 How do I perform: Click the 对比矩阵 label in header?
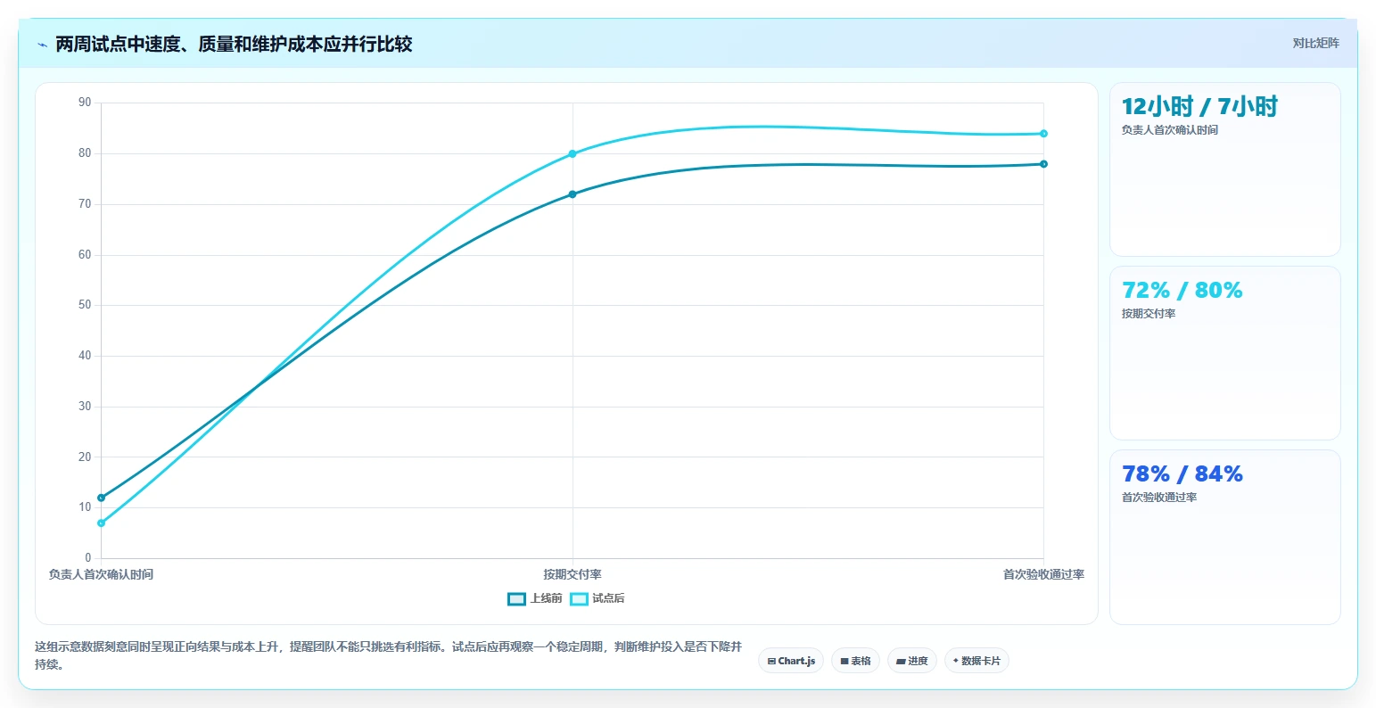click(x=1315, y=43)
